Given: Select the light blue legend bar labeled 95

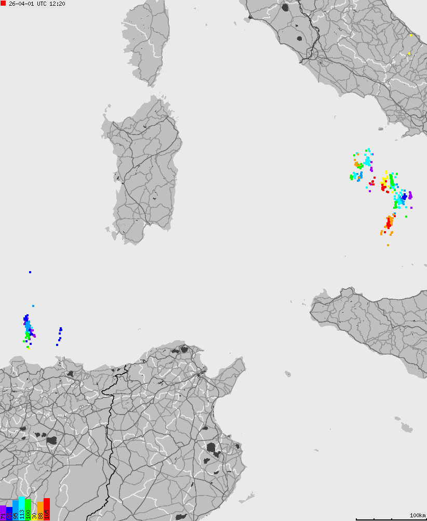Looking at the screenshot, I should (x=16, y=512).
